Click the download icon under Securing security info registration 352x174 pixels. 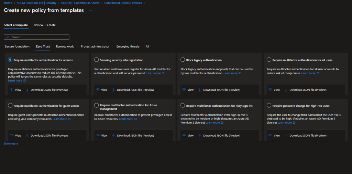click(x=113, y=90)
